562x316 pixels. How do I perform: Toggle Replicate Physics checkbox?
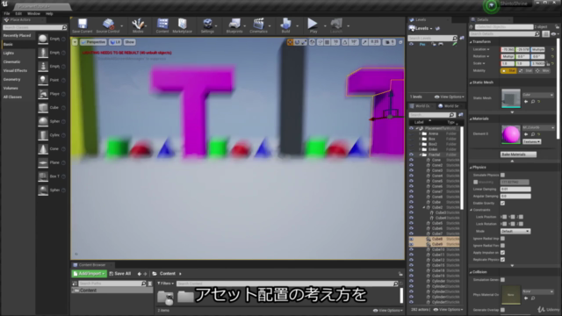click(x=502, y=260)
